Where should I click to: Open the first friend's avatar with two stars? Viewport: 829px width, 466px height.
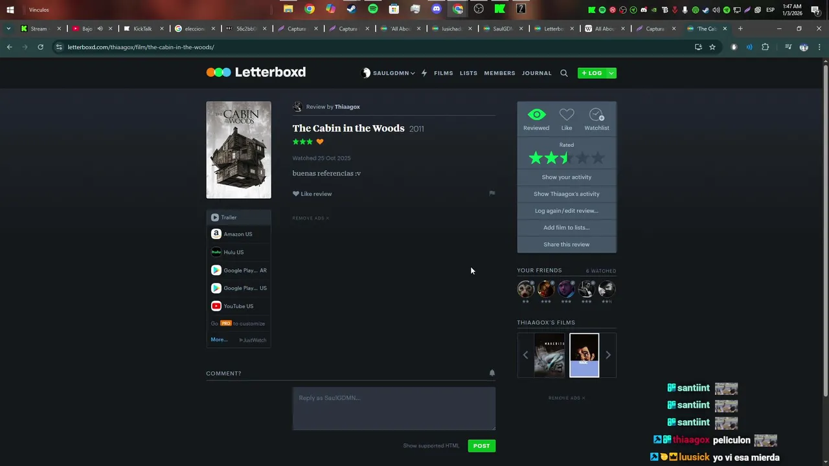pos(526,289)
